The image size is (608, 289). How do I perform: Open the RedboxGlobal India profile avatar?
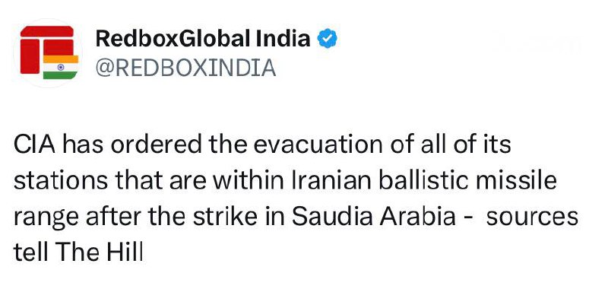tap(48, 53)
